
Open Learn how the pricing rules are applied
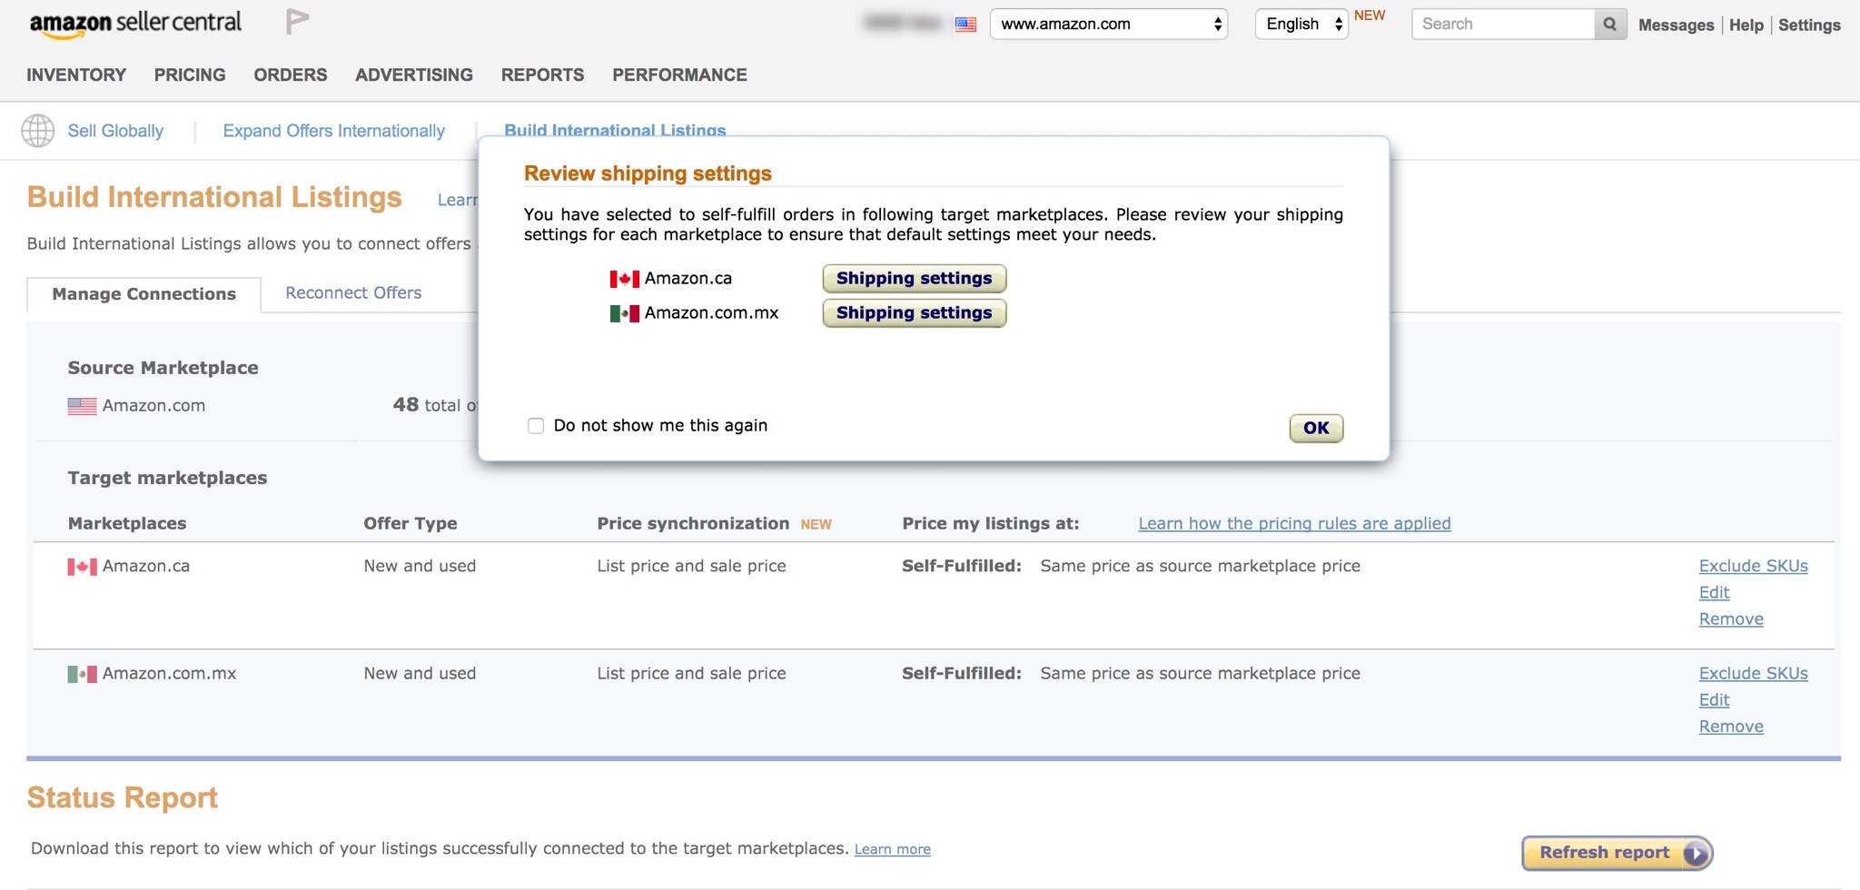(1294, 524)
